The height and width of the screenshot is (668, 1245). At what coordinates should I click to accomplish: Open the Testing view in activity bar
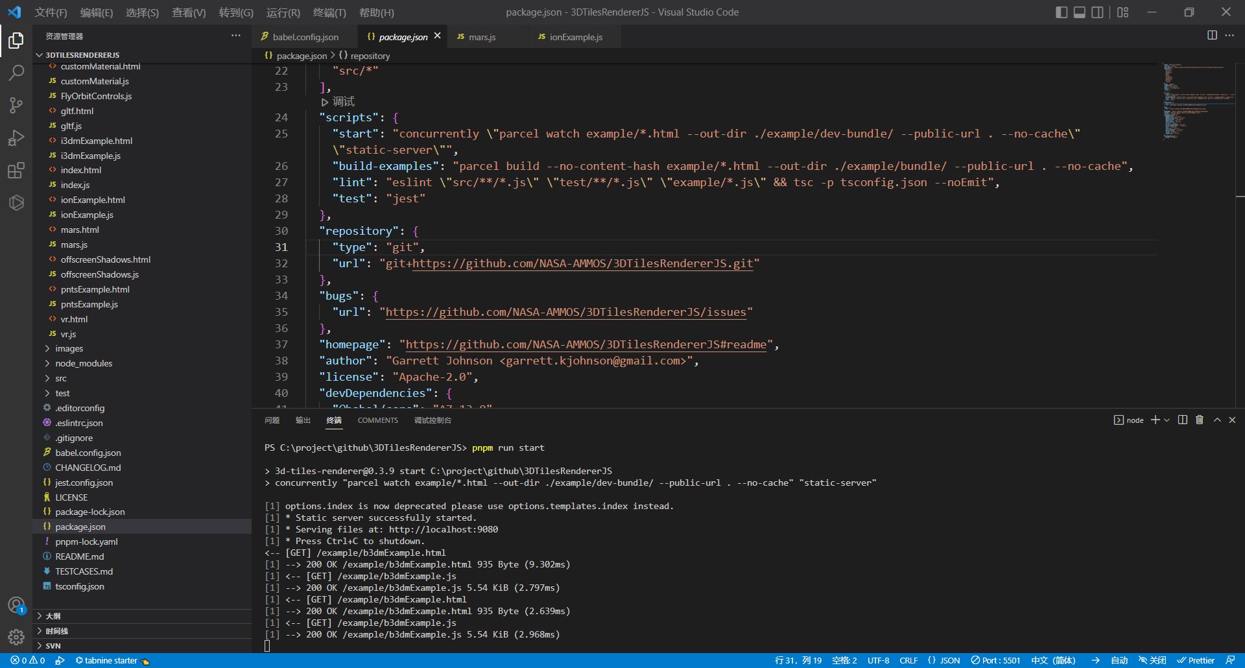click(16, 203)
